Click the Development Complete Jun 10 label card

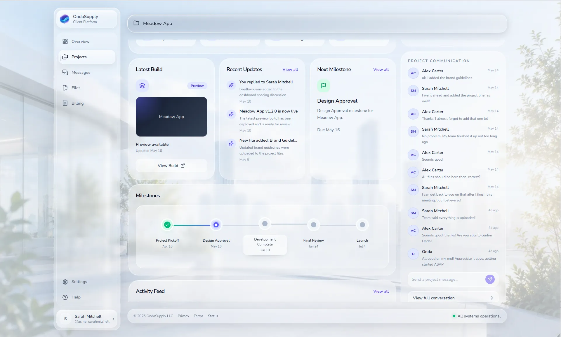tap(265, 245)
